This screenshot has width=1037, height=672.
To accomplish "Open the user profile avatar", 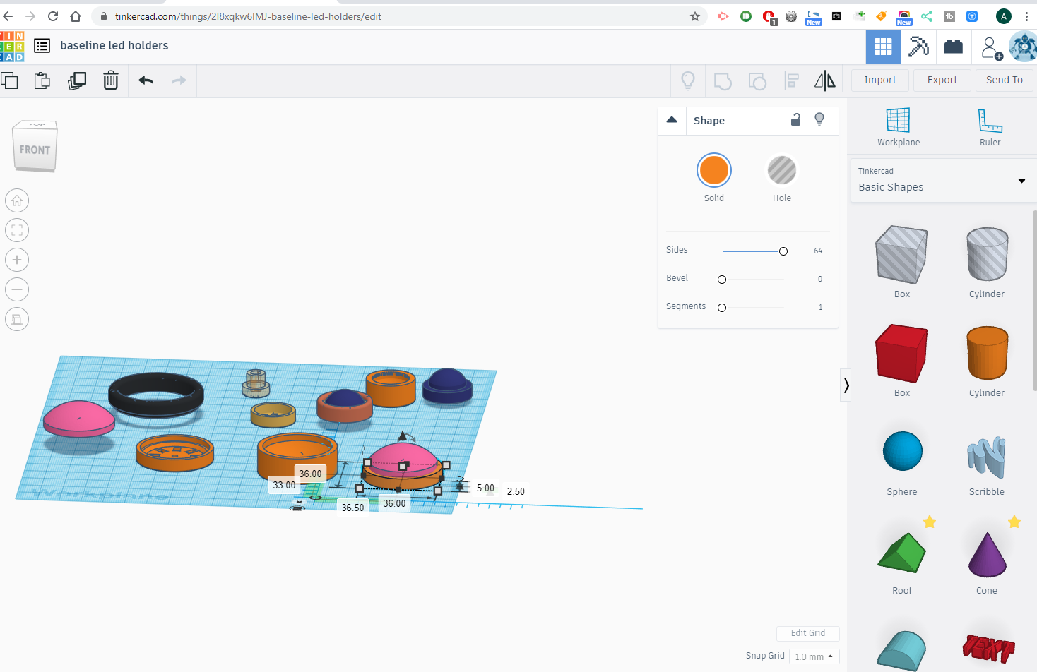I will point(1023,47).
